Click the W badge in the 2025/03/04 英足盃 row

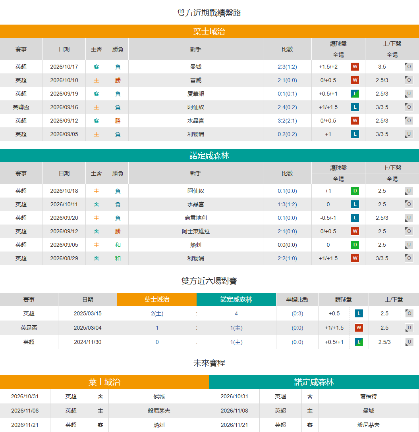click(359, 328)
